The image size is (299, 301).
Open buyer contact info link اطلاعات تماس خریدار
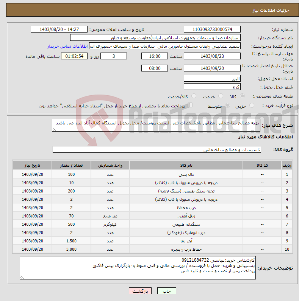coord(67,46)
